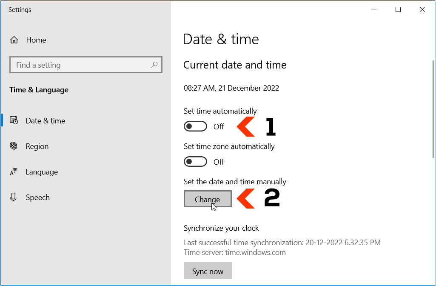Turn on Set time zone automatically
Image resolution: width=436 pixels, height=286 pixels.
point(195,161)
